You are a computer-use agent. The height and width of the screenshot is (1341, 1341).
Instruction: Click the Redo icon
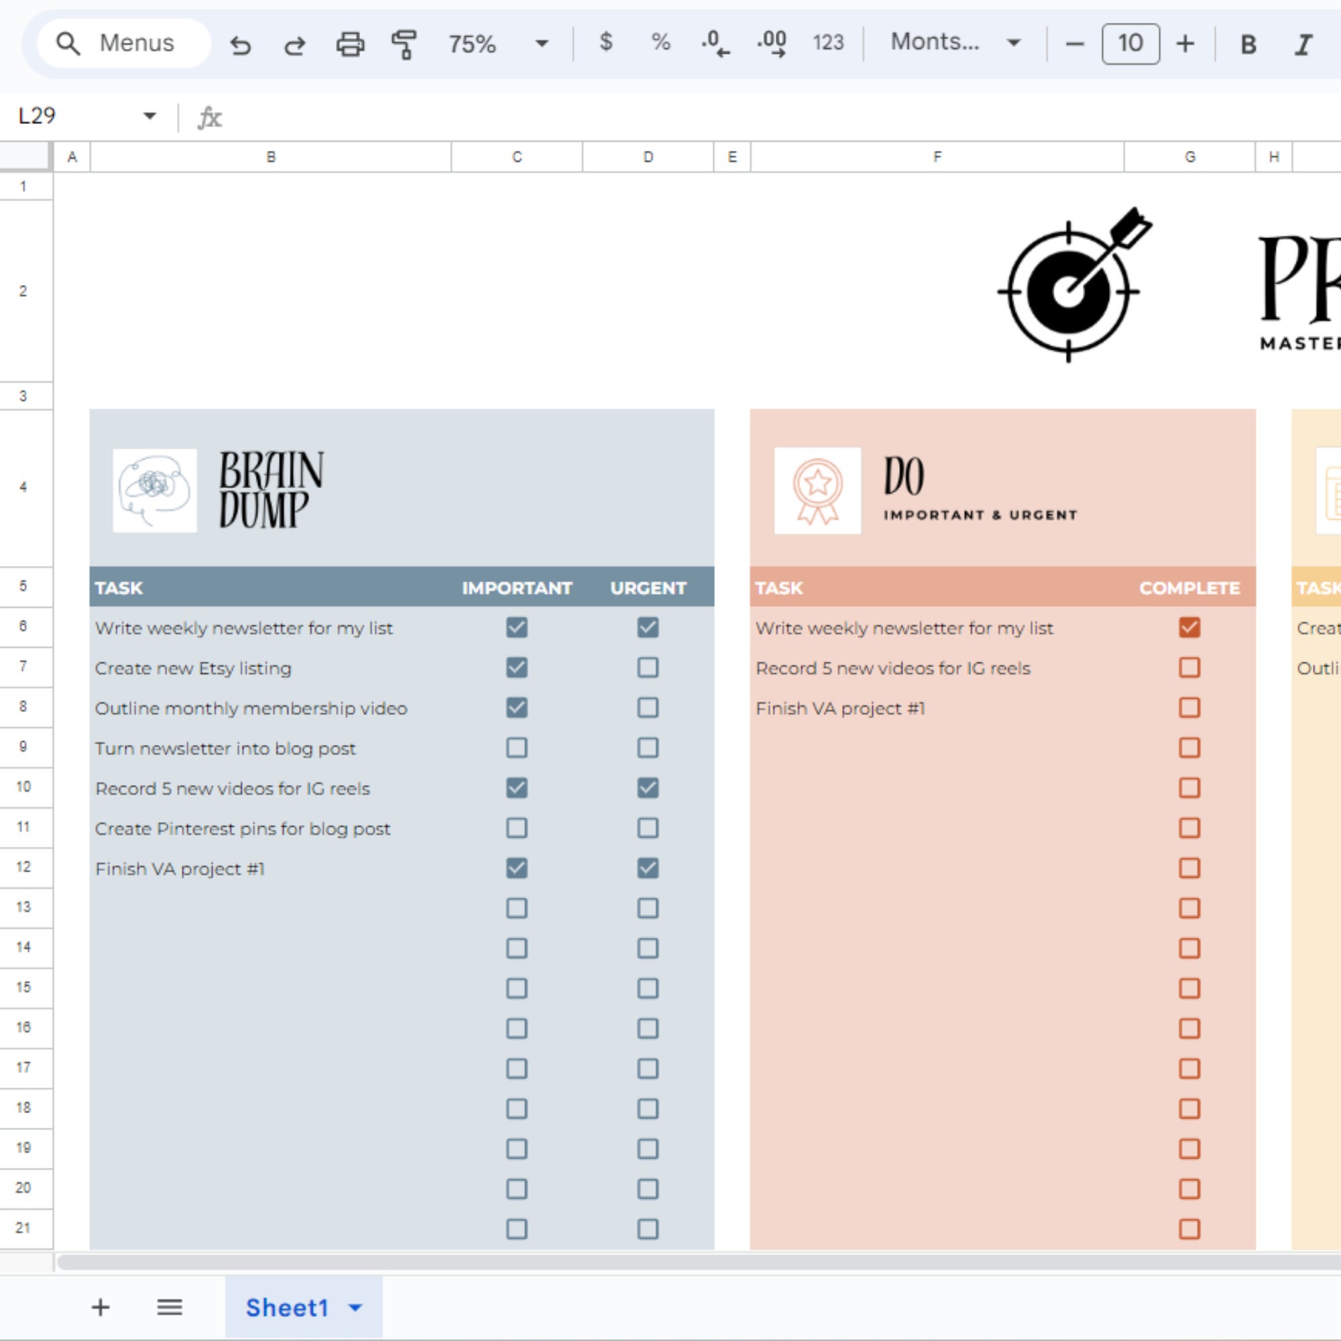[294, 44]
